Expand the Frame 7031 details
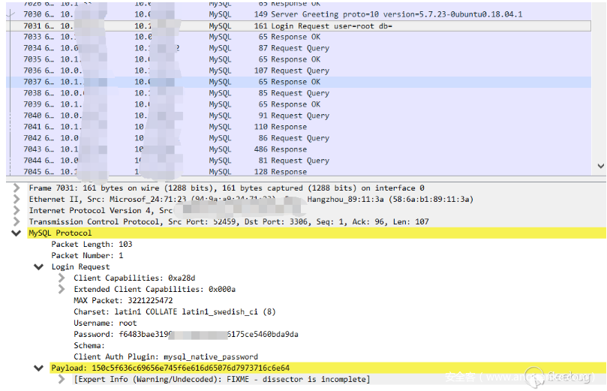Image resolution: width=607 pixels, height=391 pixels. point(17,188)
